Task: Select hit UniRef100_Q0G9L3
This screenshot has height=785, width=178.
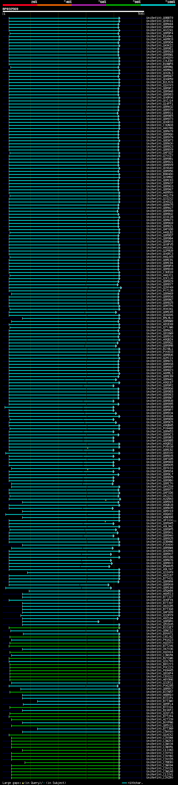Action: coord(160,73)
